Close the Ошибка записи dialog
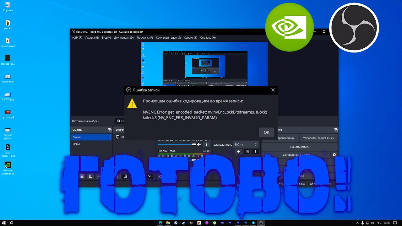The height and width of the screenshot is (226, 402). pos(273,90)
